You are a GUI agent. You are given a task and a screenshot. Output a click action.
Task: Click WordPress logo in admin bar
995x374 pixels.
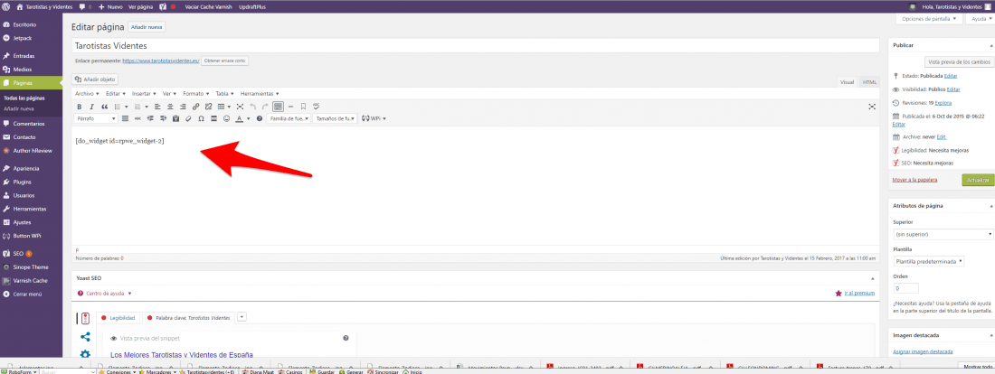(x=6, y=5)
